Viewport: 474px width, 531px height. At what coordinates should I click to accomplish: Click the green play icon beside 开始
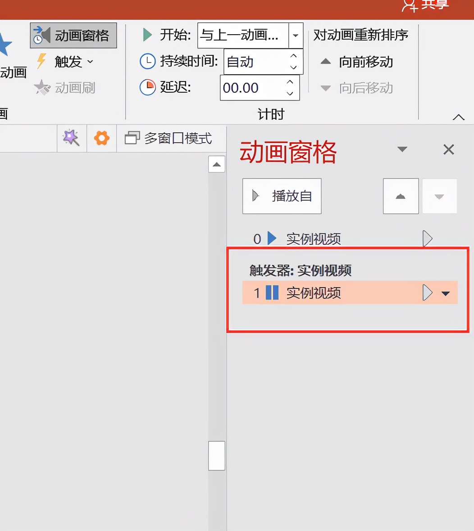point(147,35)
